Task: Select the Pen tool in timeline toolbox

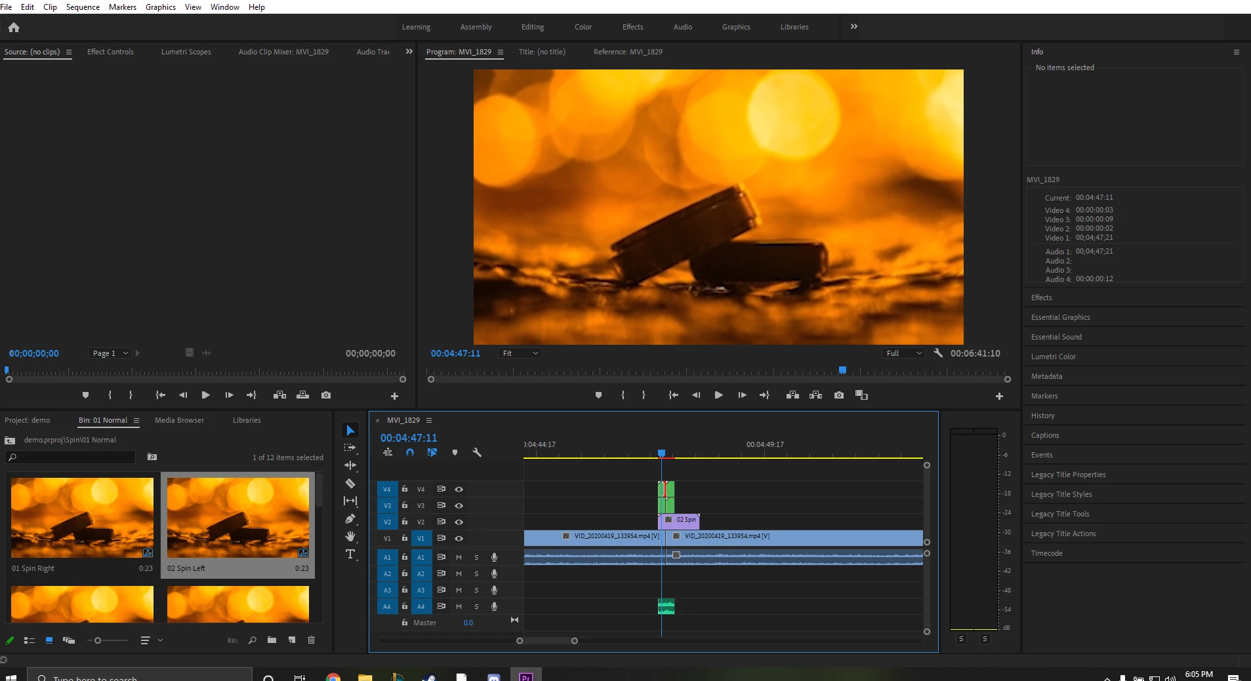Action: [350, 519]
